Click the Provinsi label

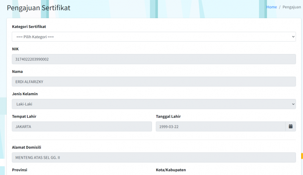20,170
